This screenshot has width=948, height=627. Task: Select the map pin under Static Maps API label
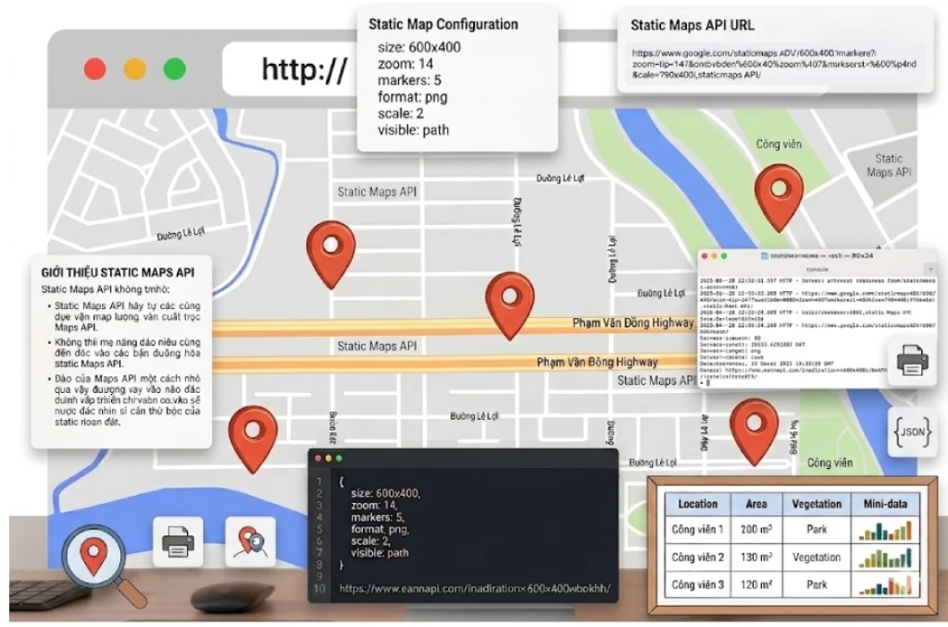pos(331,254)
